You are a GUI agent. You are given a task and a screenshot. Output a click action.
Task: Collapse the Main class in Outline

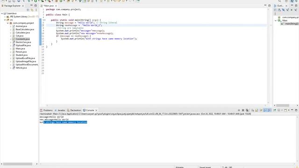coord(276,21)
